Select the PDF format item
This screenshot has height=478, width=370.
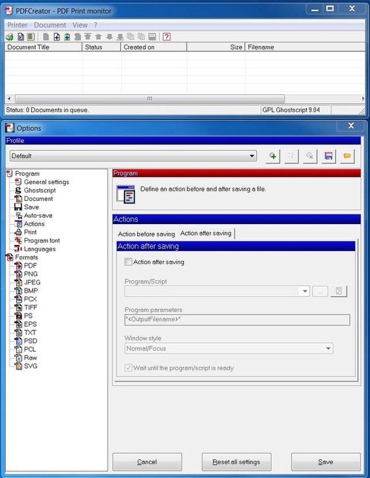[x=30, y=265]
